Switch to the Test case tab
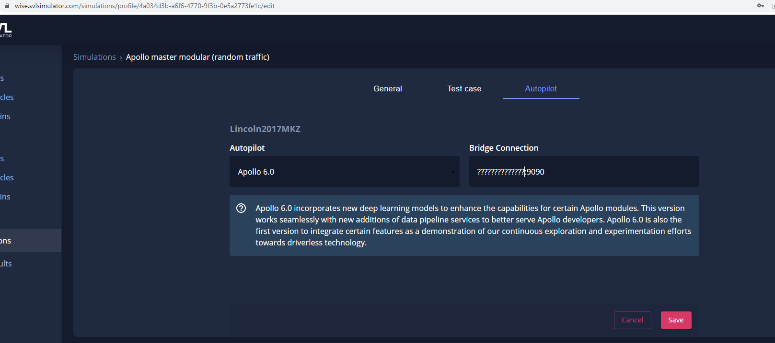The width and height of the screenshot is (775, 343). tap(464, 89)
